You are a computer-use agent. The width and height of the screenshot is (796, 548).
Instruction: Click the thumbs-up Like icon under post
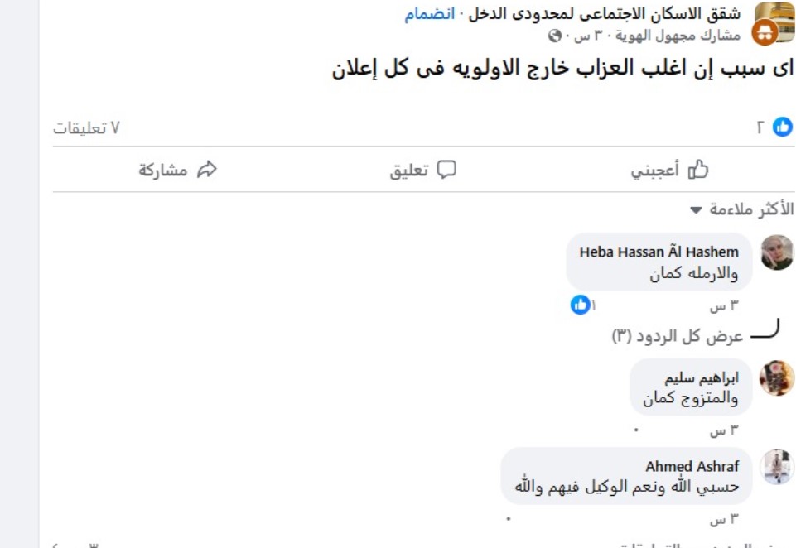pos(698,170)
